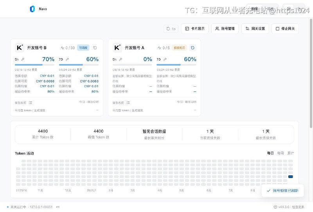Image resolution: width=313 pixels, height=212 pixels.
Task: Click the 09/18 13:43 重置 text in account B
Action: coord(26,69)
